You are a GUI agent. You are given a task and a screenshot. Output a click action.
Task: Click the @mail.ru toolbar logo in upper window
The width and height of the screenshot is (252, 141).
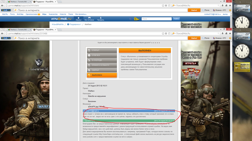pos(6,10)
